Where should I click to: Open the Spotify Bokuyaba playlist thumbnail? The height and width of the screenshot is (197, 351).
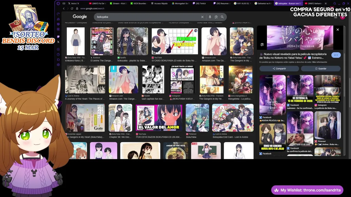132,41
